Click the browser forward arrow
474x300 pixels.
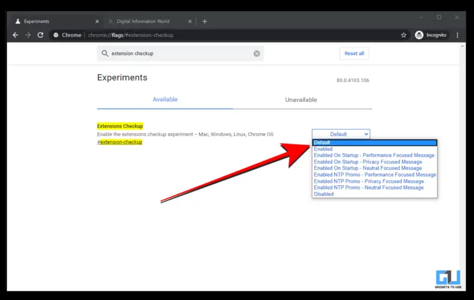[x=28, y=35]
